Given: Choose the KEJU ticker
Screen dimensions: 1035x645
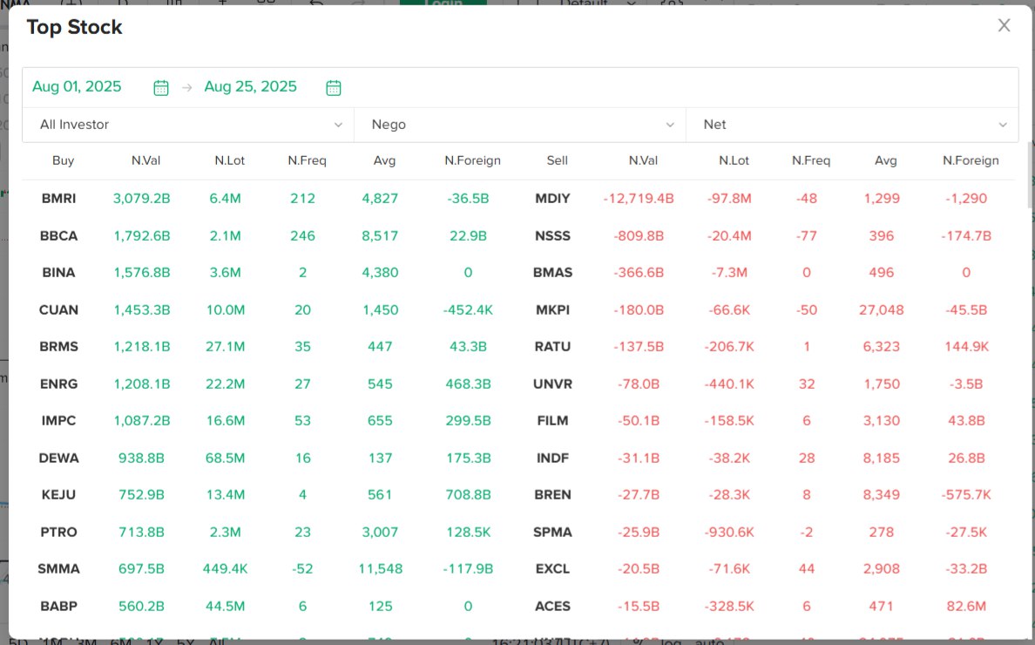Looking at the screenshot, I should click(x=58, y=494).
